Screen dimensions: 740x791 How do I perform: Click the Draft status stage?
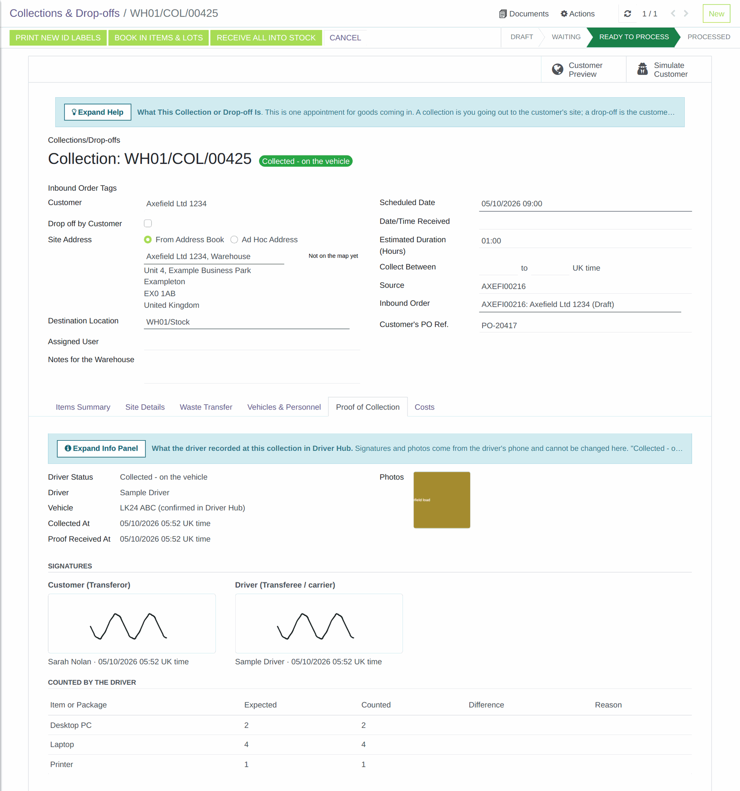pos(522,37)
